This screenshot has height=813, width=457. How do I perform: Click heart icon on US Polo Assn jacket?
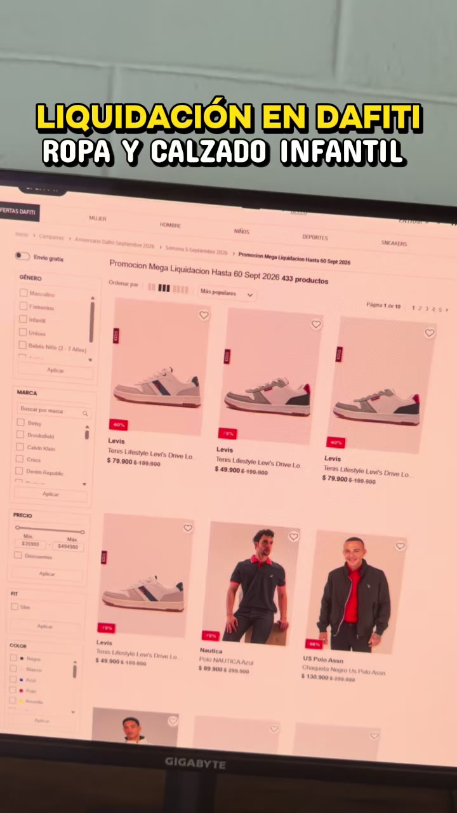click(401, 546)
